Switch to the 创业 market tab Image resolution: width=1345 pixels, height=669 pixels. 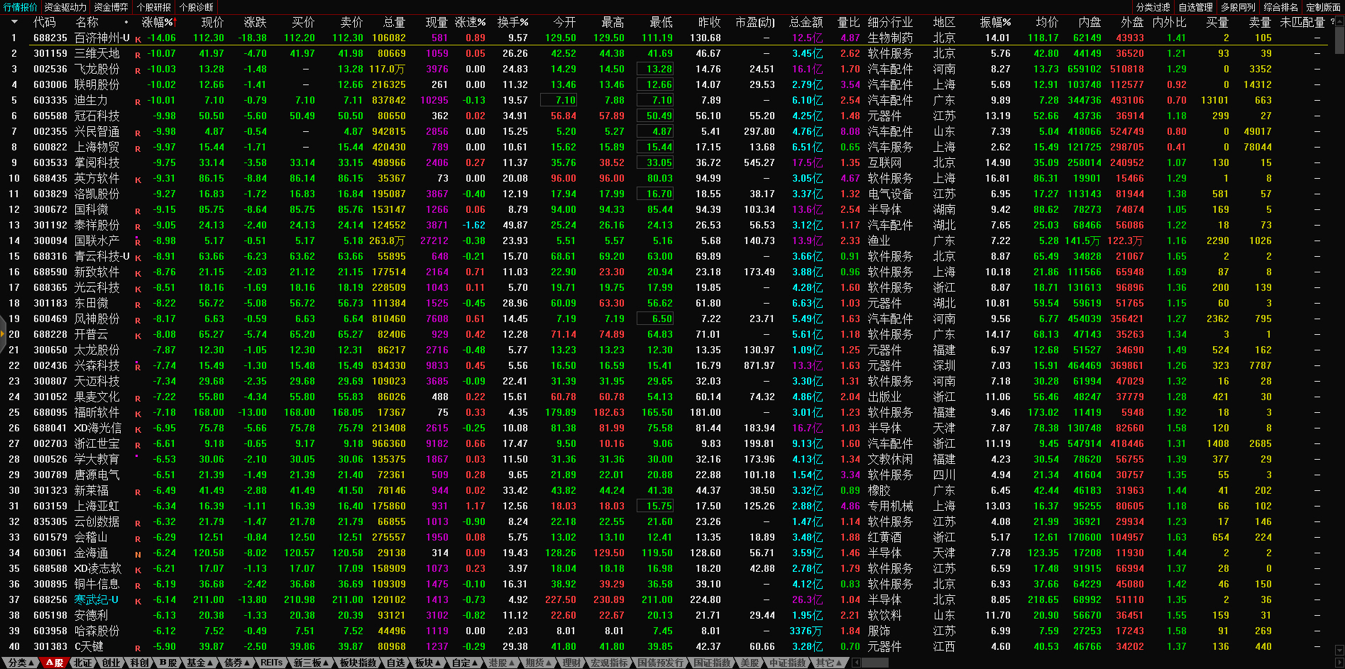[111, 663]
